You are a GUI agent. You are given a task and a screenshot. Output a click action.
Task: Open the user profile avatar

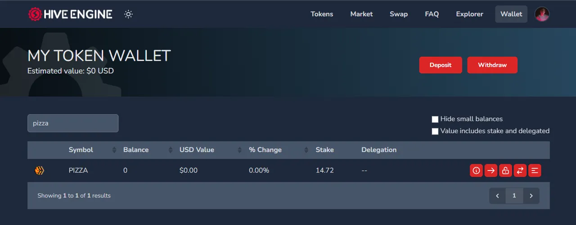point(542,14)
